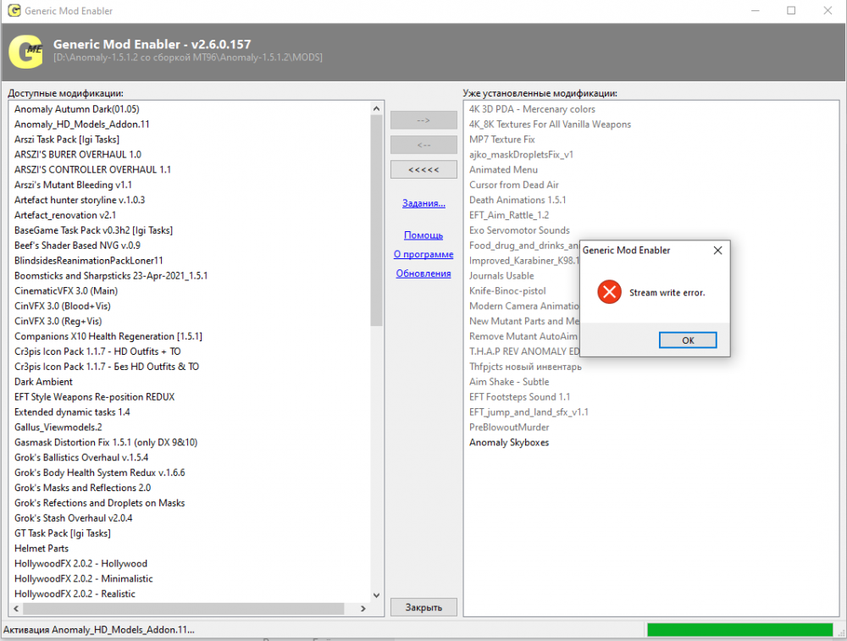Select installed mod 4K 3D PDA - Mercenary colors
This screenshot has height=641, width=847.
click(x=532, y=109)
